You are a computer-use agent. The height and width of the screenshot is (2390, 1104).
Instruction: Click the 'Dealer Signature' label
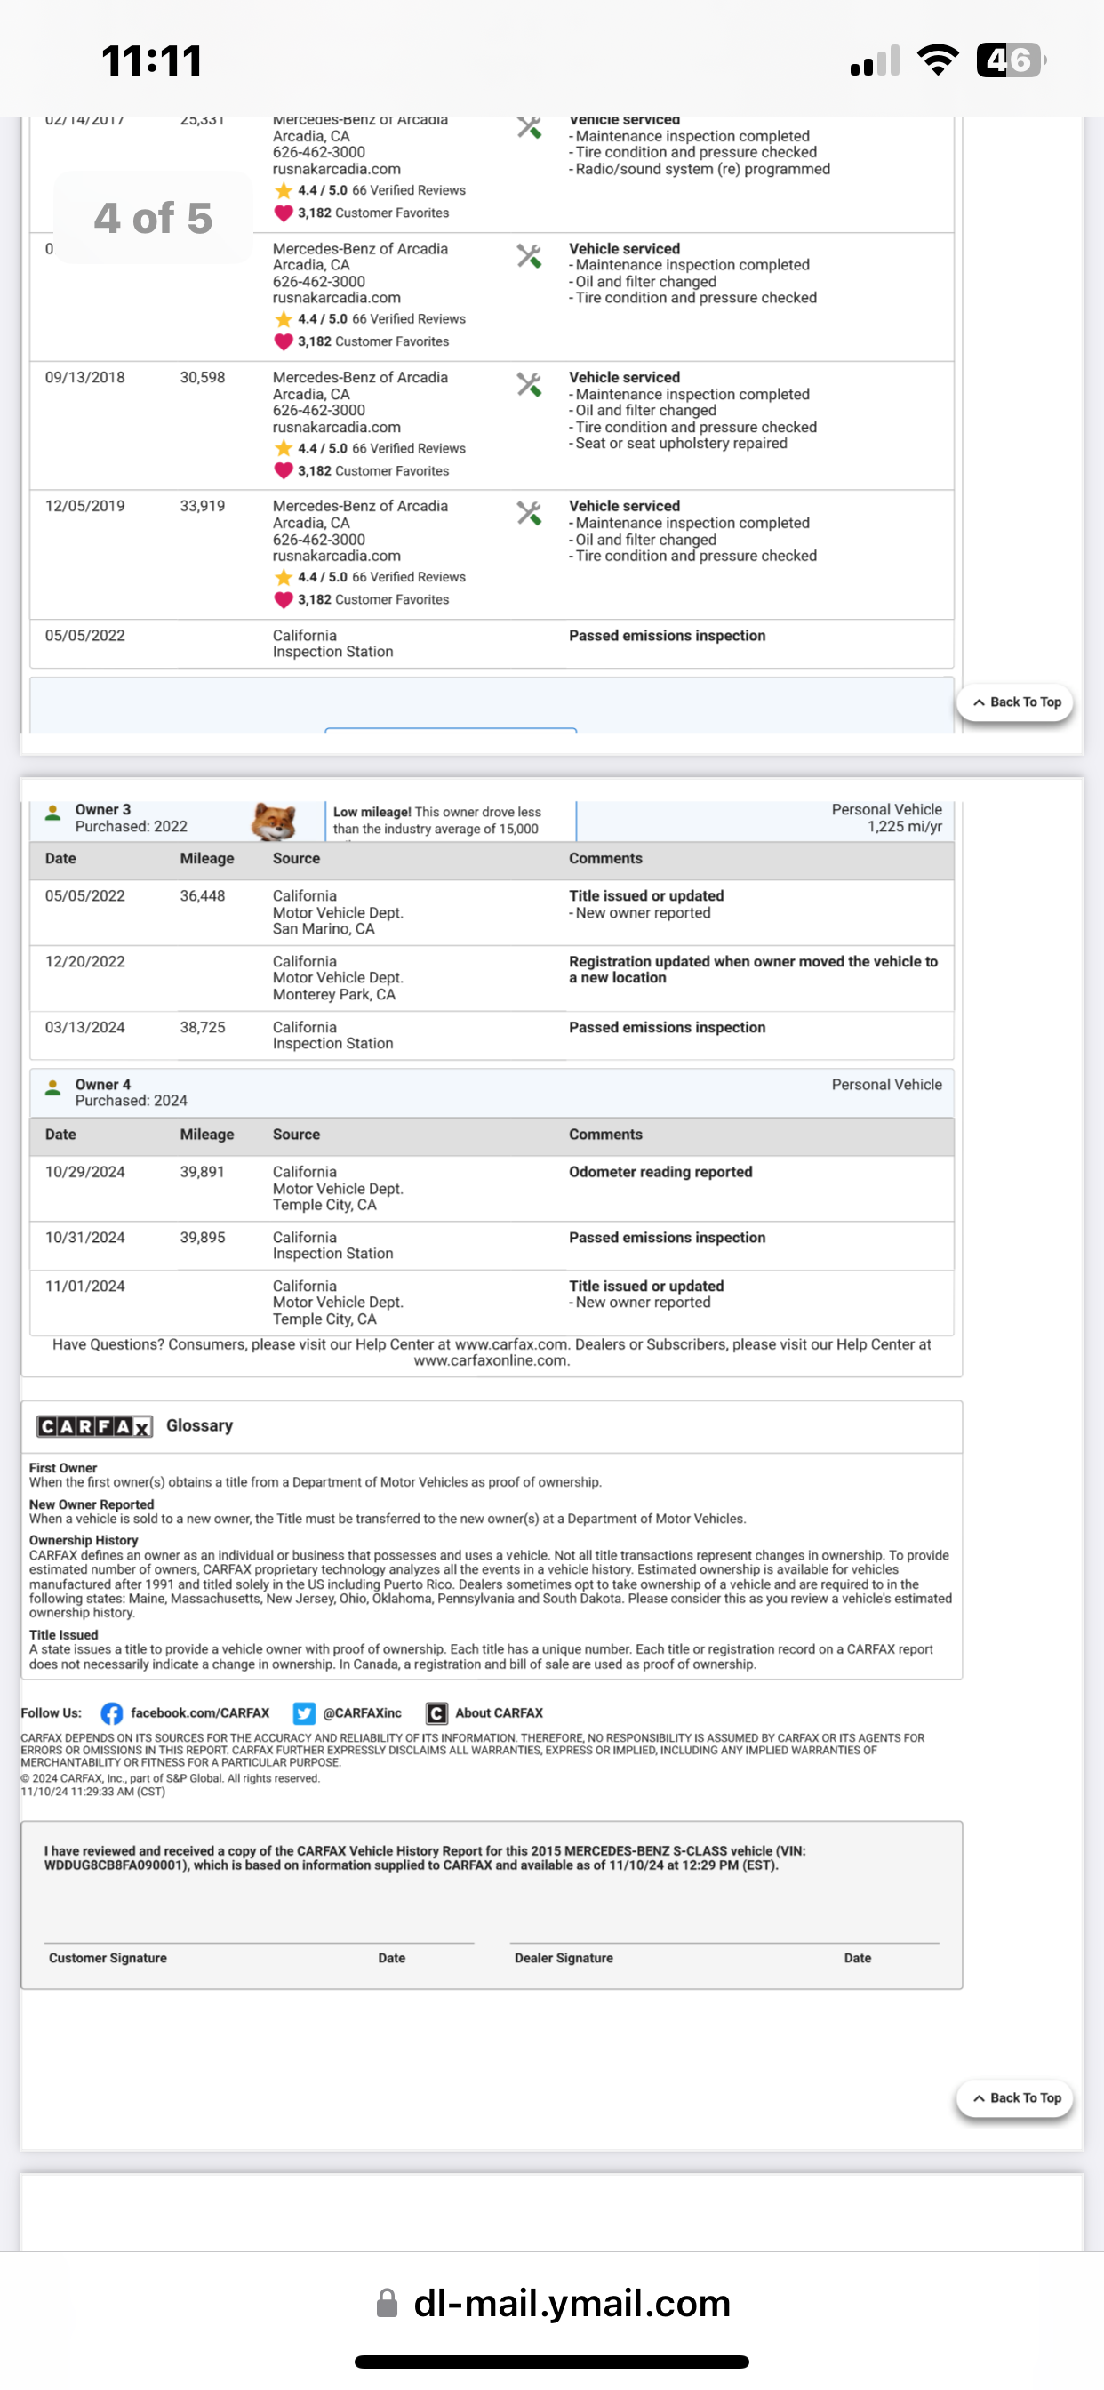pos(564,1958)
